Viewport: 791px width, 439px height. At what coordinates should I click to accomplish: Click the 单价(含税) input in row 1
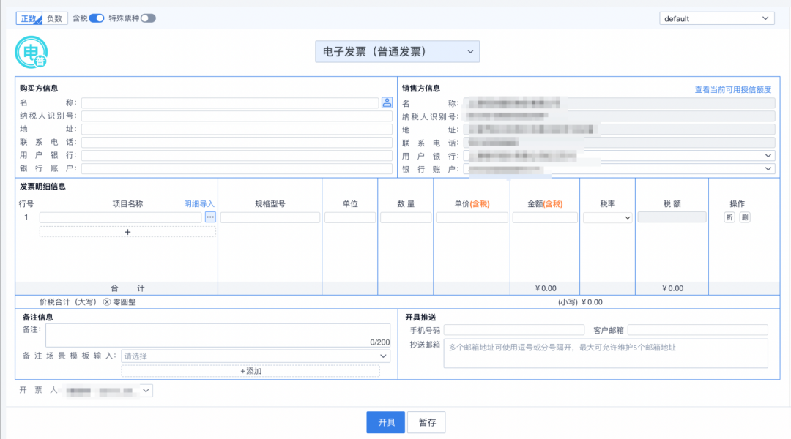coord(472,218)
